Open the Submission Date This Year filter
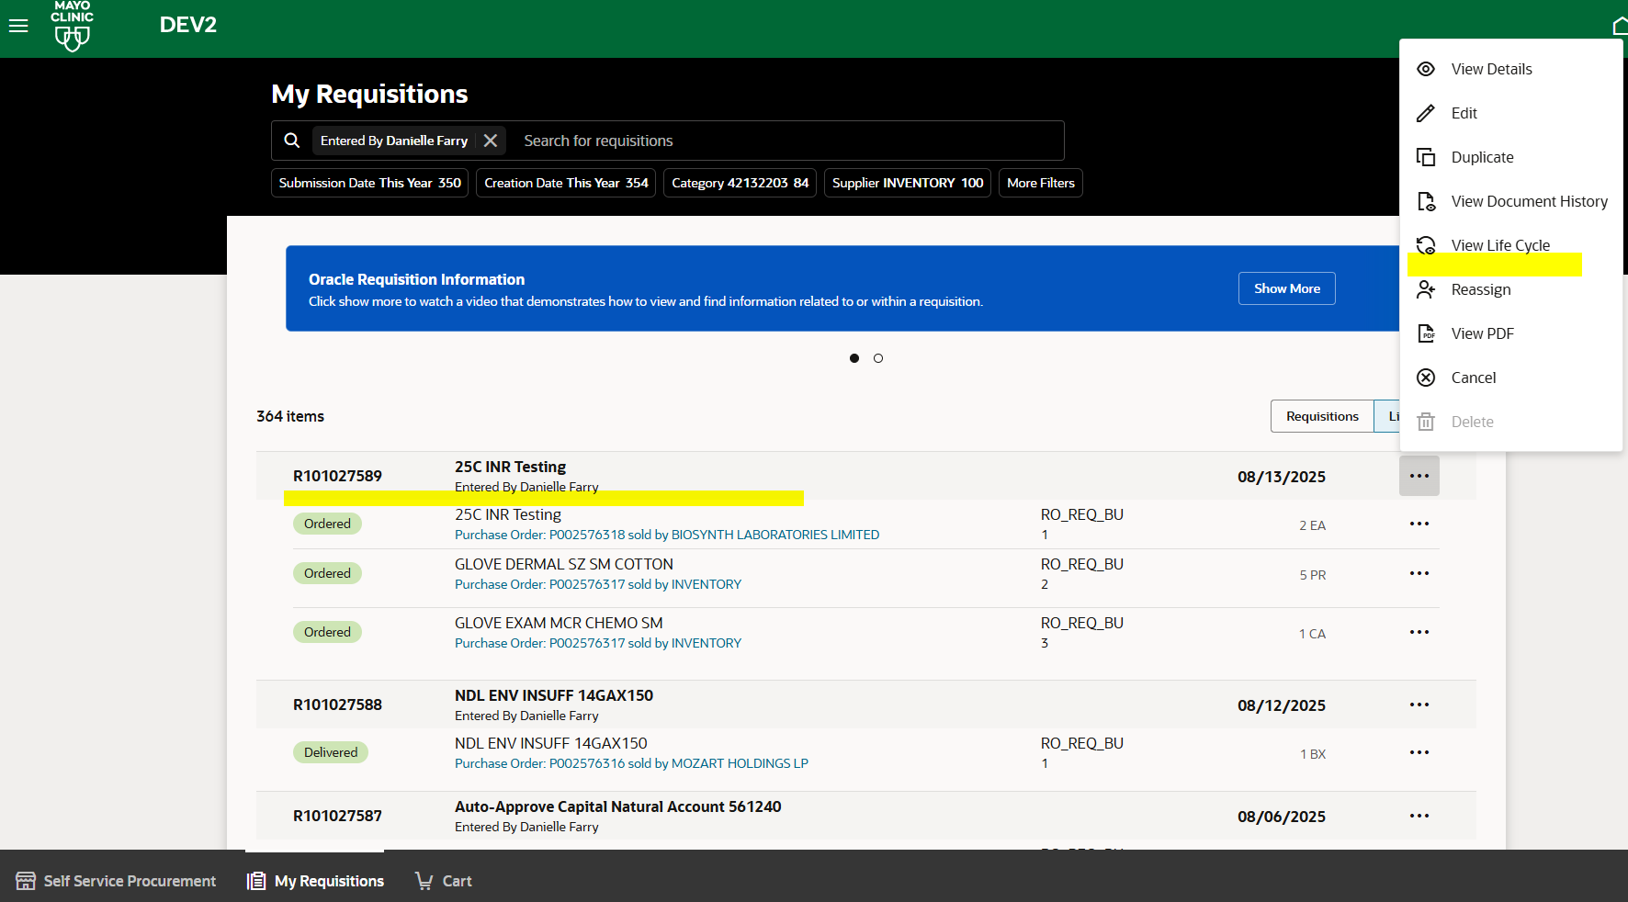 point(368,182)
